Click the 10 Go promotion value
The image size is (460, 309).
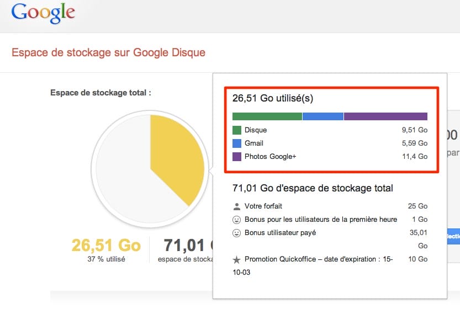pyautogui.click(x=417, y=259)
